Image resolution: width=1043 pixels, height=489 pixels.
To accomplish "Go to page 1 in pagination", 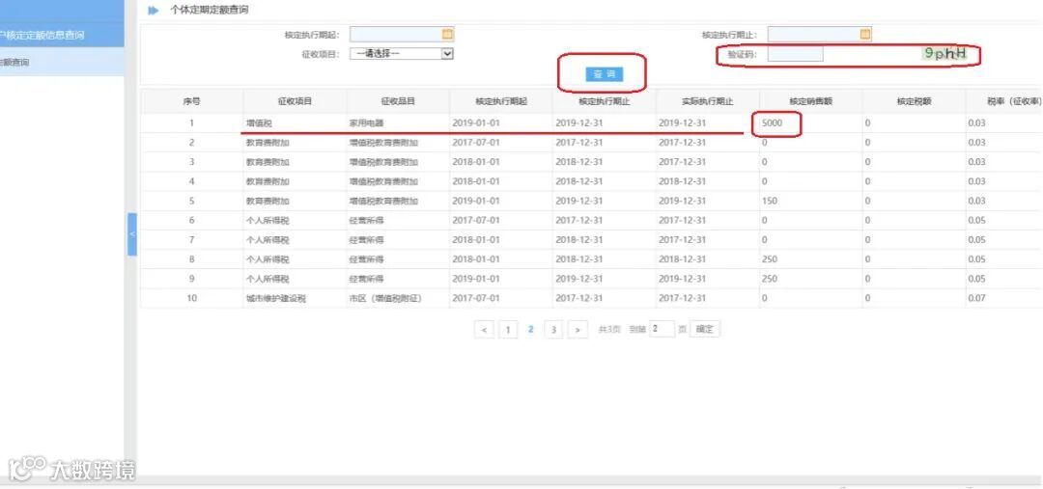I will point(508,330).
